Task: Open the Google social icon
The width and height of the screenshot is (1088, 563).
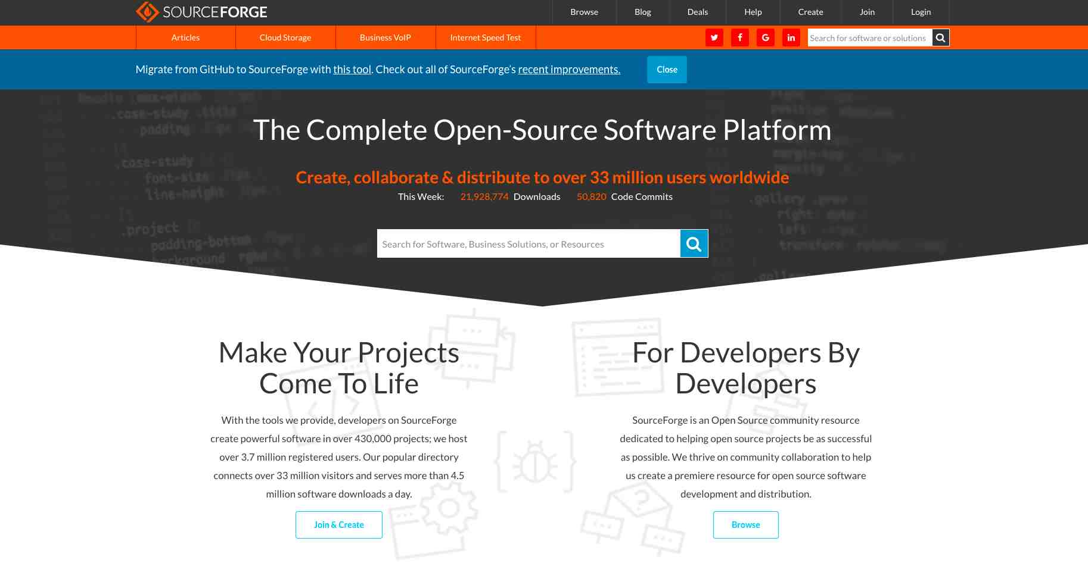Action: [x=765, y=37]
